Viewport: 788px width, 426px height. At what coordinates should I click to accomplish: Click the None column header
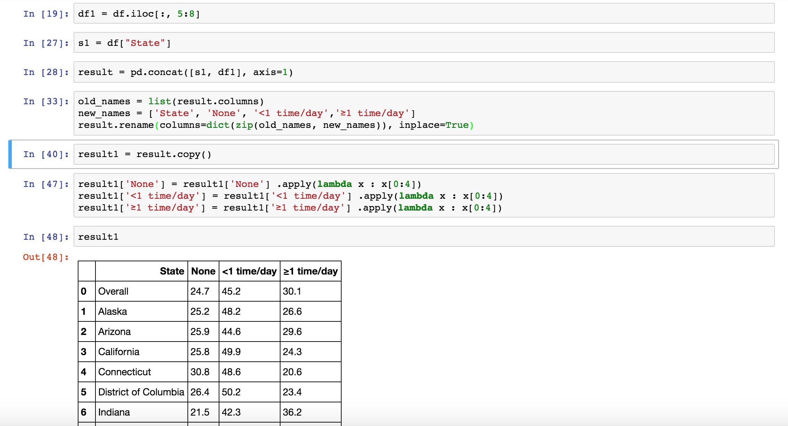coord(203,271)
